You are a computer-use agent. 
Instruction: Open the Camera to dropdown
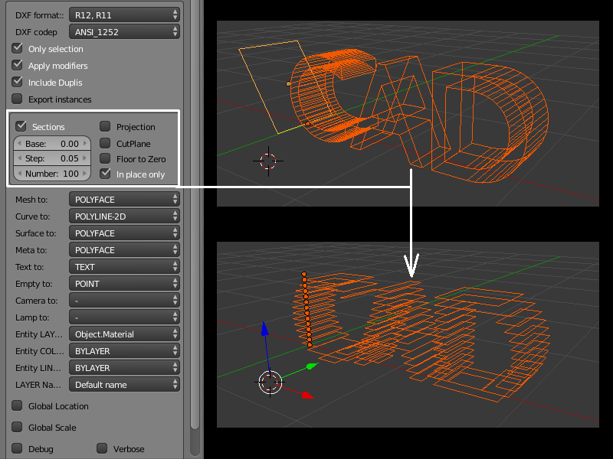124,301
